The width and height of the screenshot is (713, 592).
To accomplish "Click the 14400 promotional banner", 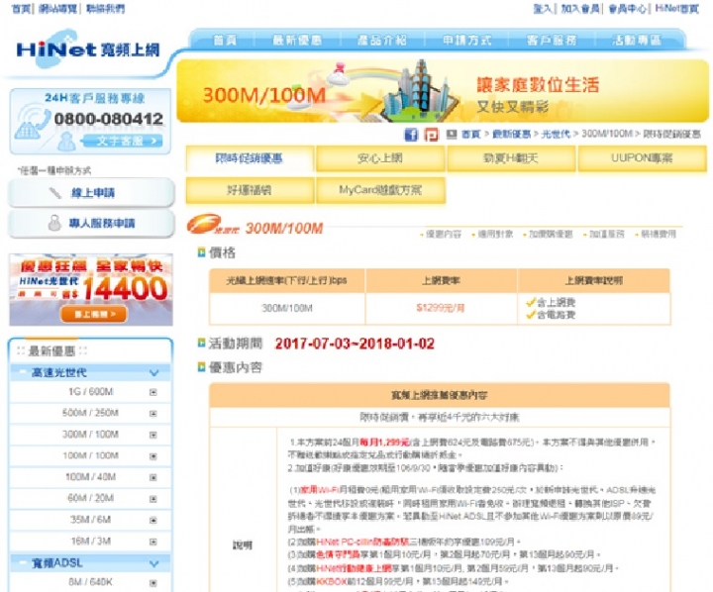I will pyautogui.click(x=91, y=290).
